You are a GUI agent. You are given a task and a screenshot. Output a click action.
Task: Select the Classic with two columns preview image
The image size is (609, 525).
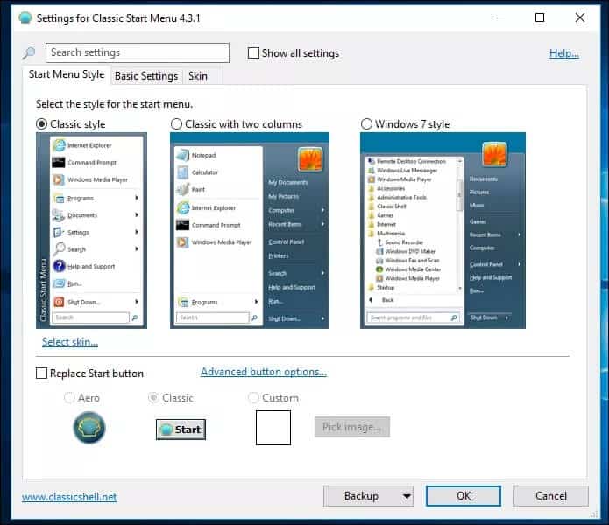250,230
